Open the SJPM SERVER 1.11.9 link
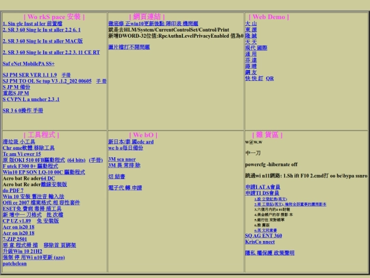This screenshot has width=370, height=278. click(29, 75)
